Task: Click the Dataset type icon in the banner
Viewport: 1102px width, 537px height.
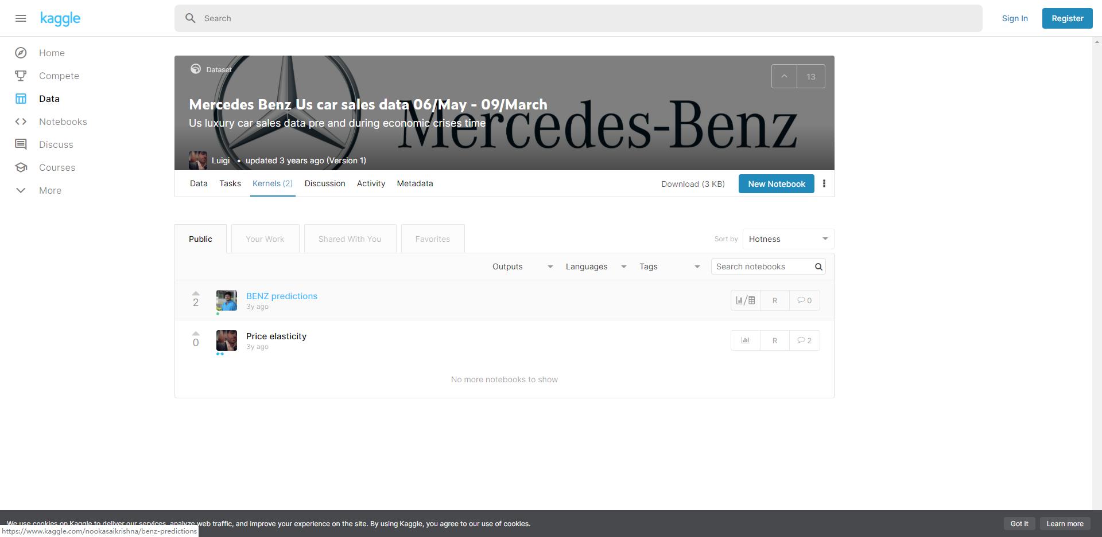Action: coord(196,69)
